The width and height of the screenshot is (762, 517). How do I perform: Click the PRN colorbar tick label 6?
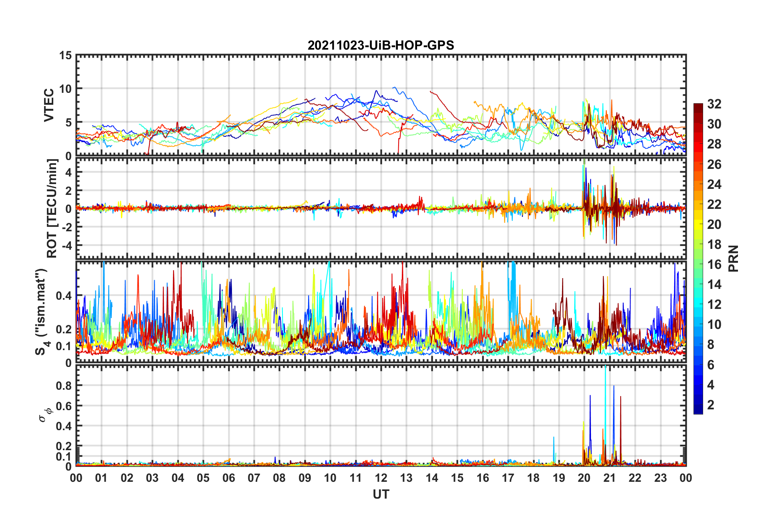coord(710,365)
